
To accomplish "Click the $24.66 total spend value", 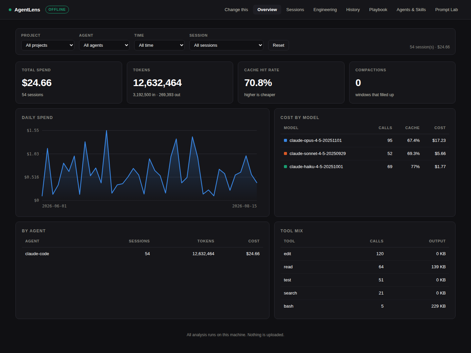I will point(37,83).
